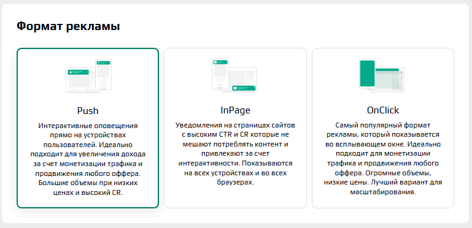Click the 'Push' title text
The image size is (472, 228).
pyautogui.click(x=88, y=111)
